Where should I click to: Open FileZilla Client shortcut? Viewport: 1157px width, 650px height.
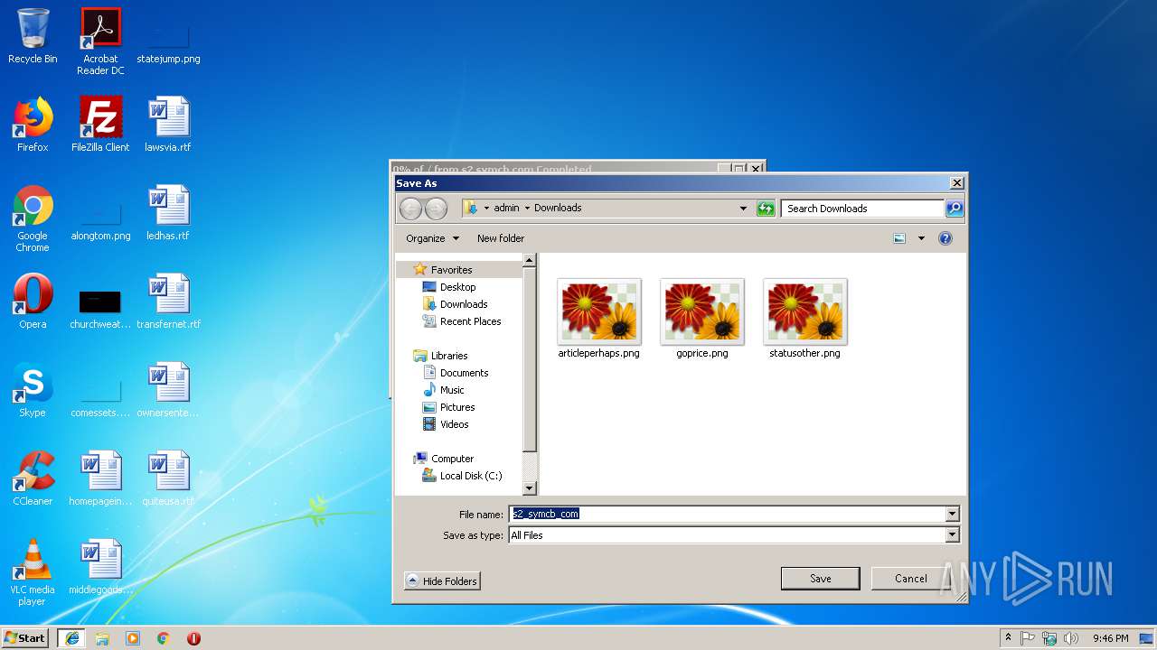[x=100, y=125]
